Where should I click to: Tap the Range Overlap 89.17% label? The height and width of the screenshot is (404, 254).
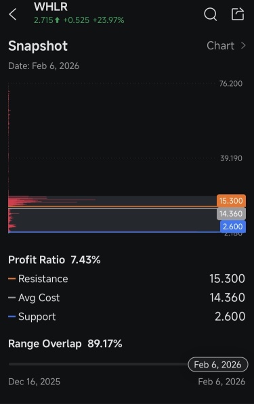[65, 344]
